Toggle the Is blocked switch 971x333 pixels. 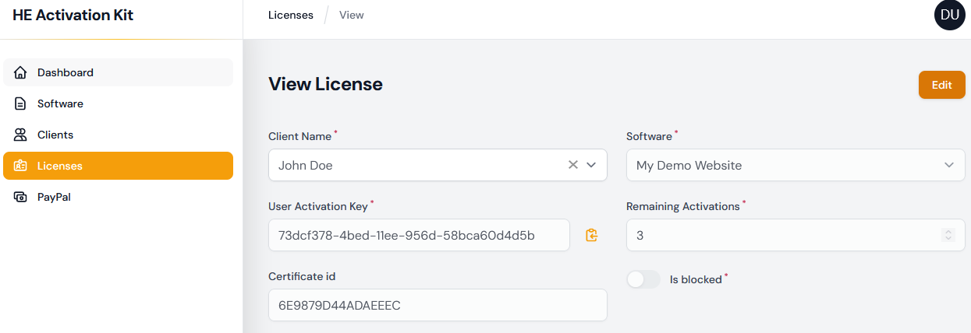pos(643,279)
